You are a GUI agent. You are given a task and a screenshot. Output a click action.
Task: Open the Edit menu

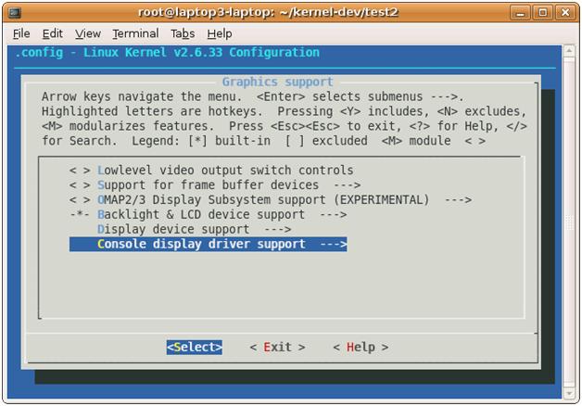tap(53, 33)
